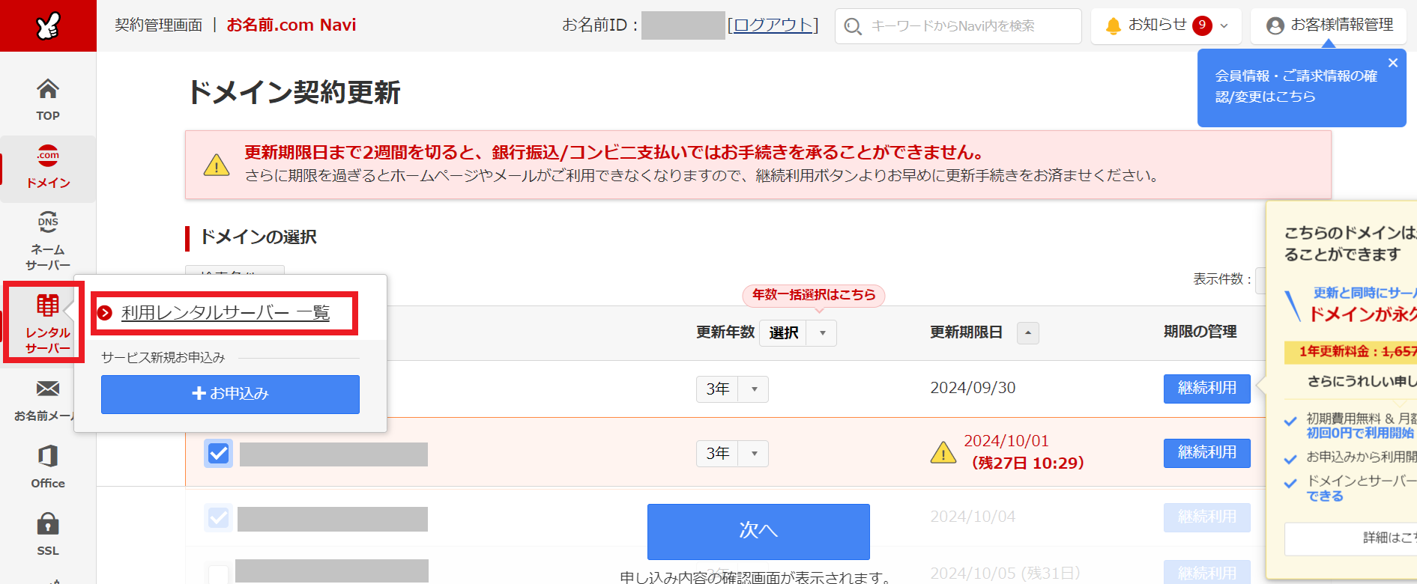Close the blue 会員情報 tooltip
Viewport: 1417px width, 584px height.
coord(1393,63)
